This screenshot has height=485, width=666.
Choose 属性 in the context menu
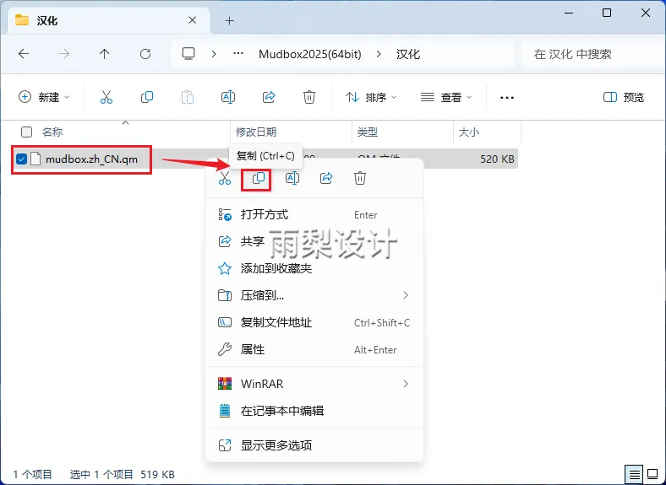pos(314,349)
